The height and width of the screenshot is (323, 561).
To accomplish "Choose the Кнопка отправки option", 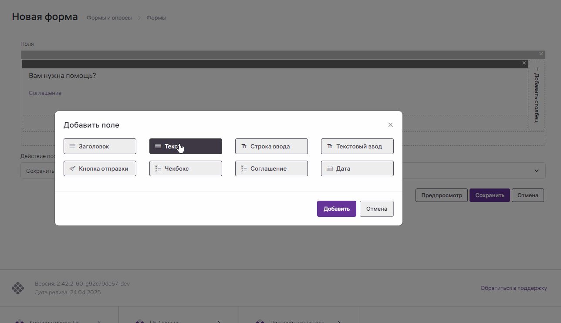I will [100, 168].
